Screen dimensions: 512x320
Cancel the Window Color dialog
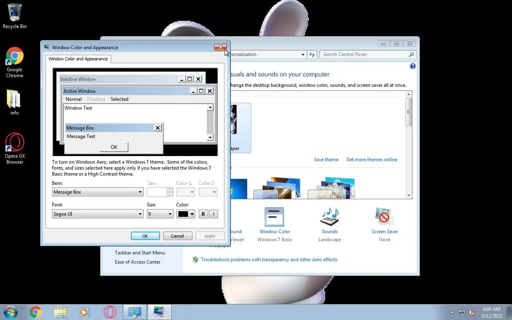pyautogui.click(x=178, y=236)
